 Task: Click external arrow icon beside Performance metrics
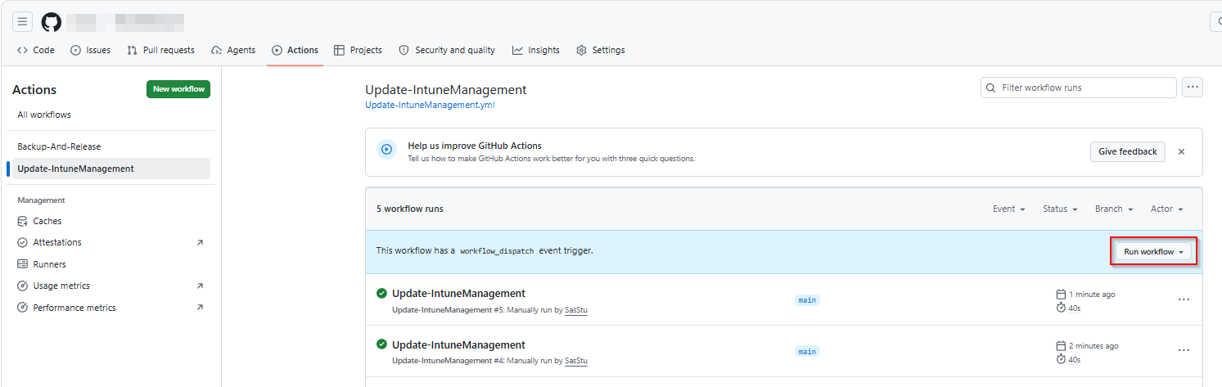[x=200, y=308]
